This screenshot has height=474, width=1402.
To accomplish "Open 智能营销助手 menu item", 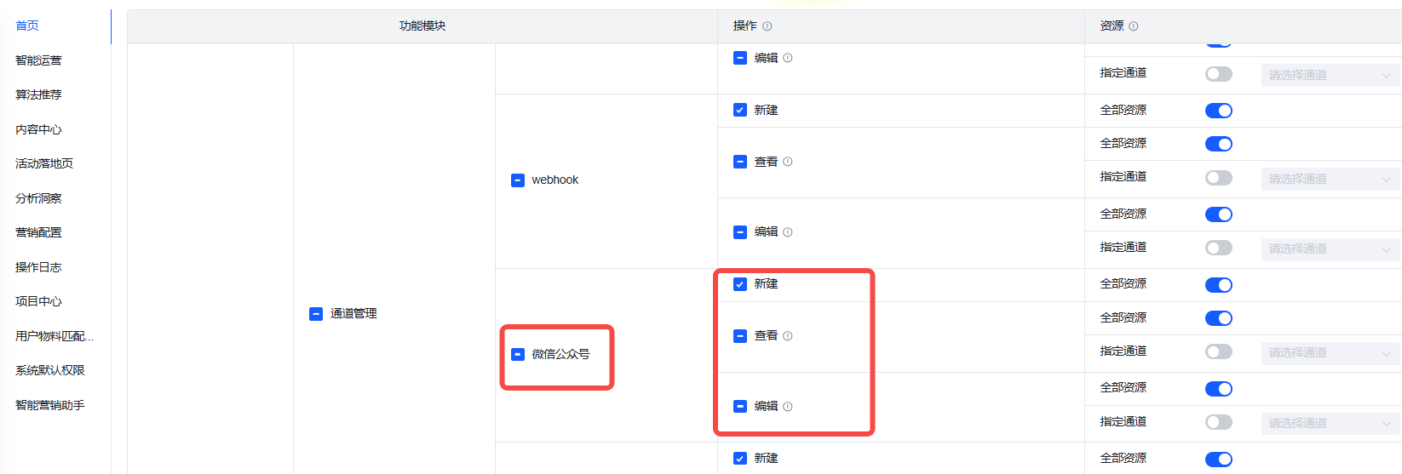I will click(50, 405).
